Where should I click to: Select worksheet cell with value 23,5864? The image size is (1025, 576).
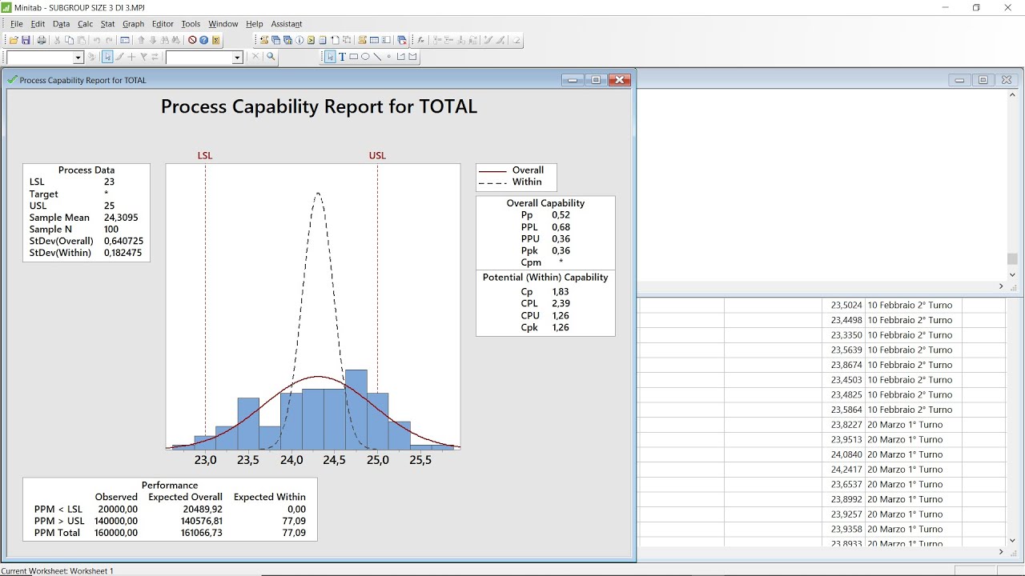(844, 410)
